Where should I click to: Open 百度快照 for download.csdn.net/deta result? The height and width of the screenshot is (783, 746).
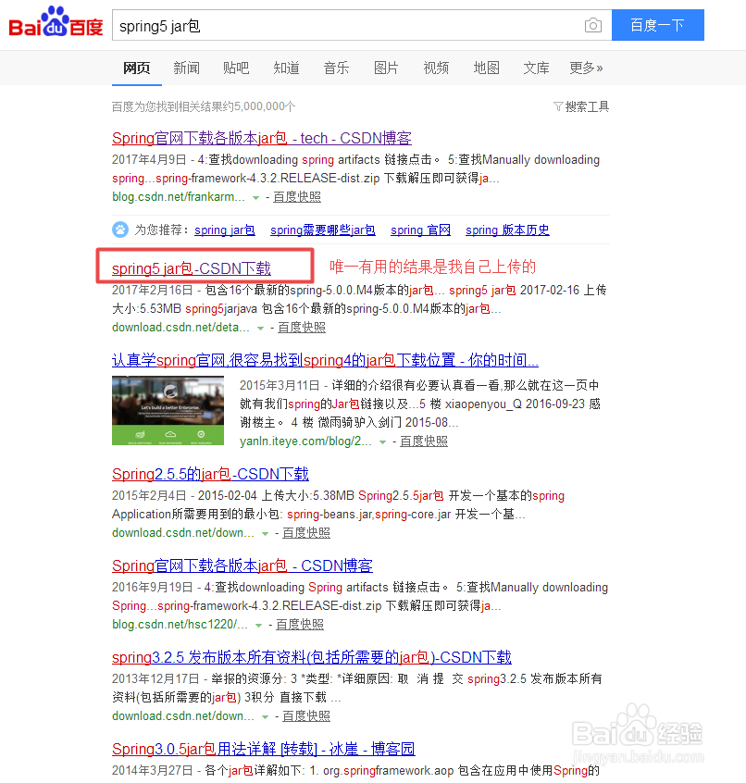302,327
